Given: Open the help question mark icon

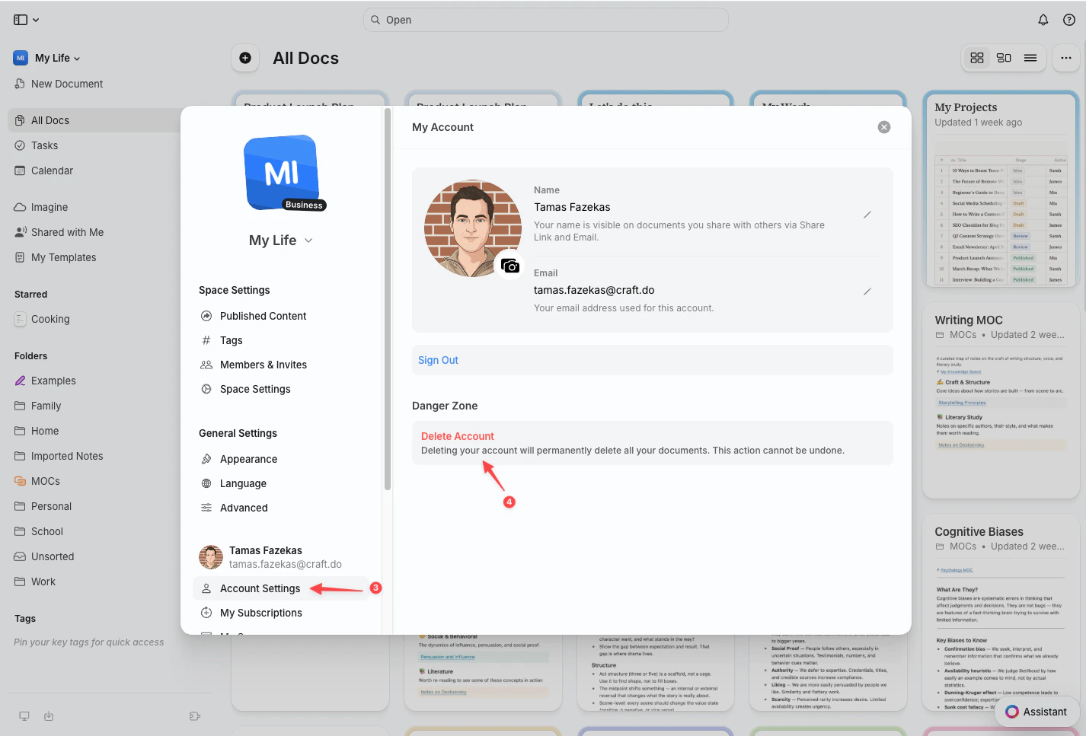Looking at the screenshot, I should coord(1068,20).
